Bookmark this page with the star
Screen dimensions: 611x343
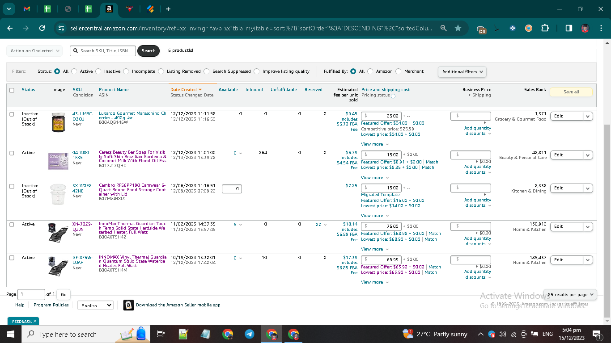click(458, 28)
